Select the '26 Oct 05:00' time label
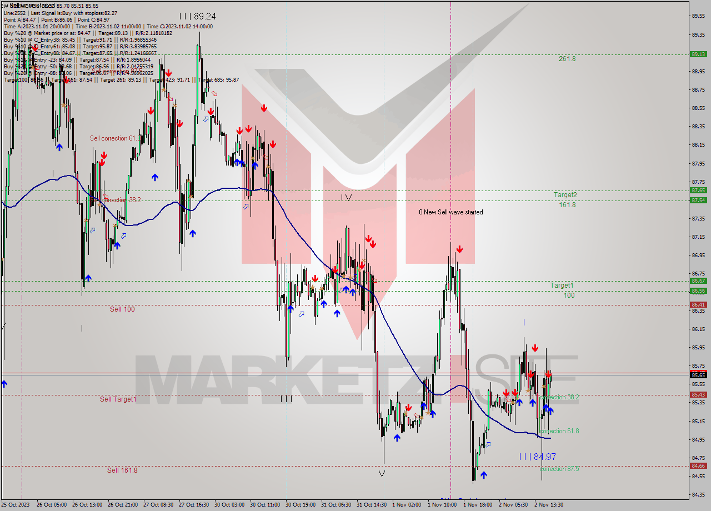Viewport: 711px width, 511px height. click(51, 505)
